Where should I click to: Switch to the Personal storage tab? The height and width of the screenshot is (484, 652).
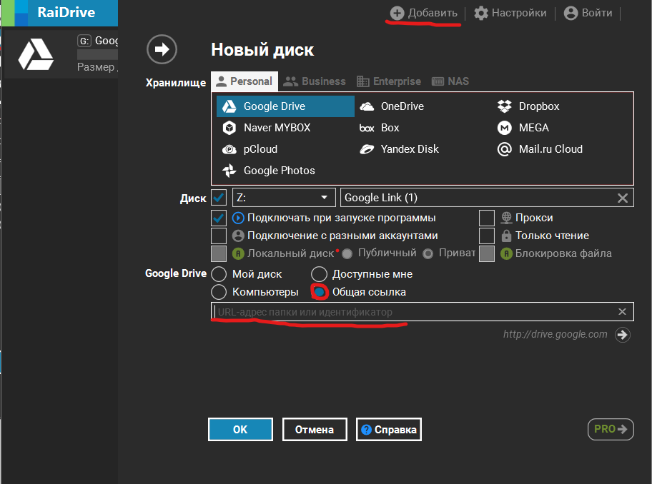[244, 81]
